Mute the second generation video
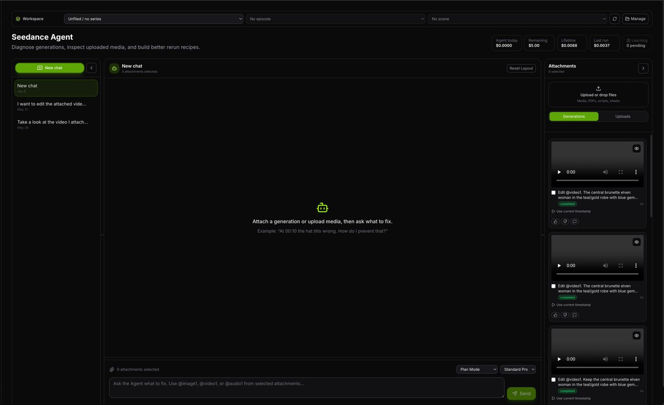The width and height of the screenshot is (664, 405). point(605,266)
